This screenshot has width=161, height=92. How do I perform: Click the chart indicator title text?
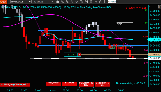click(56, 7)
